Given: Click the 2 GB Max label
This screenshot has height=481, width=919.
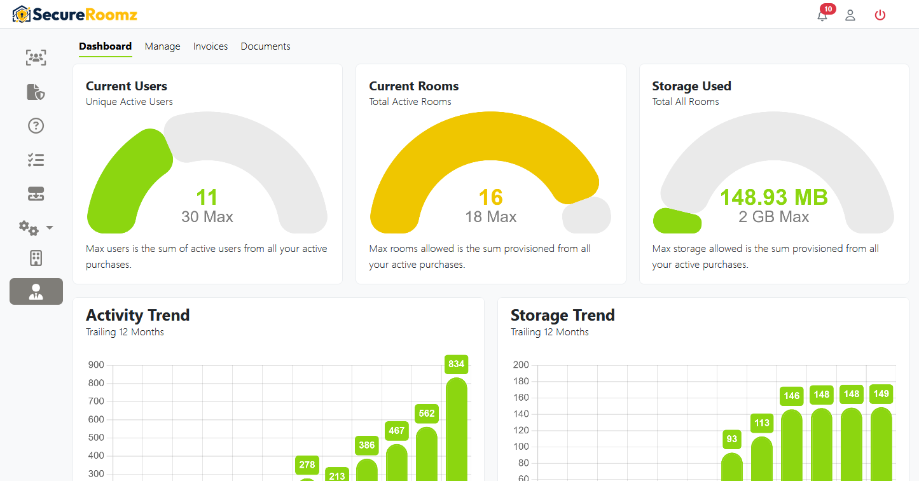Looking at the screenshot, I should (x=774, y=217).
